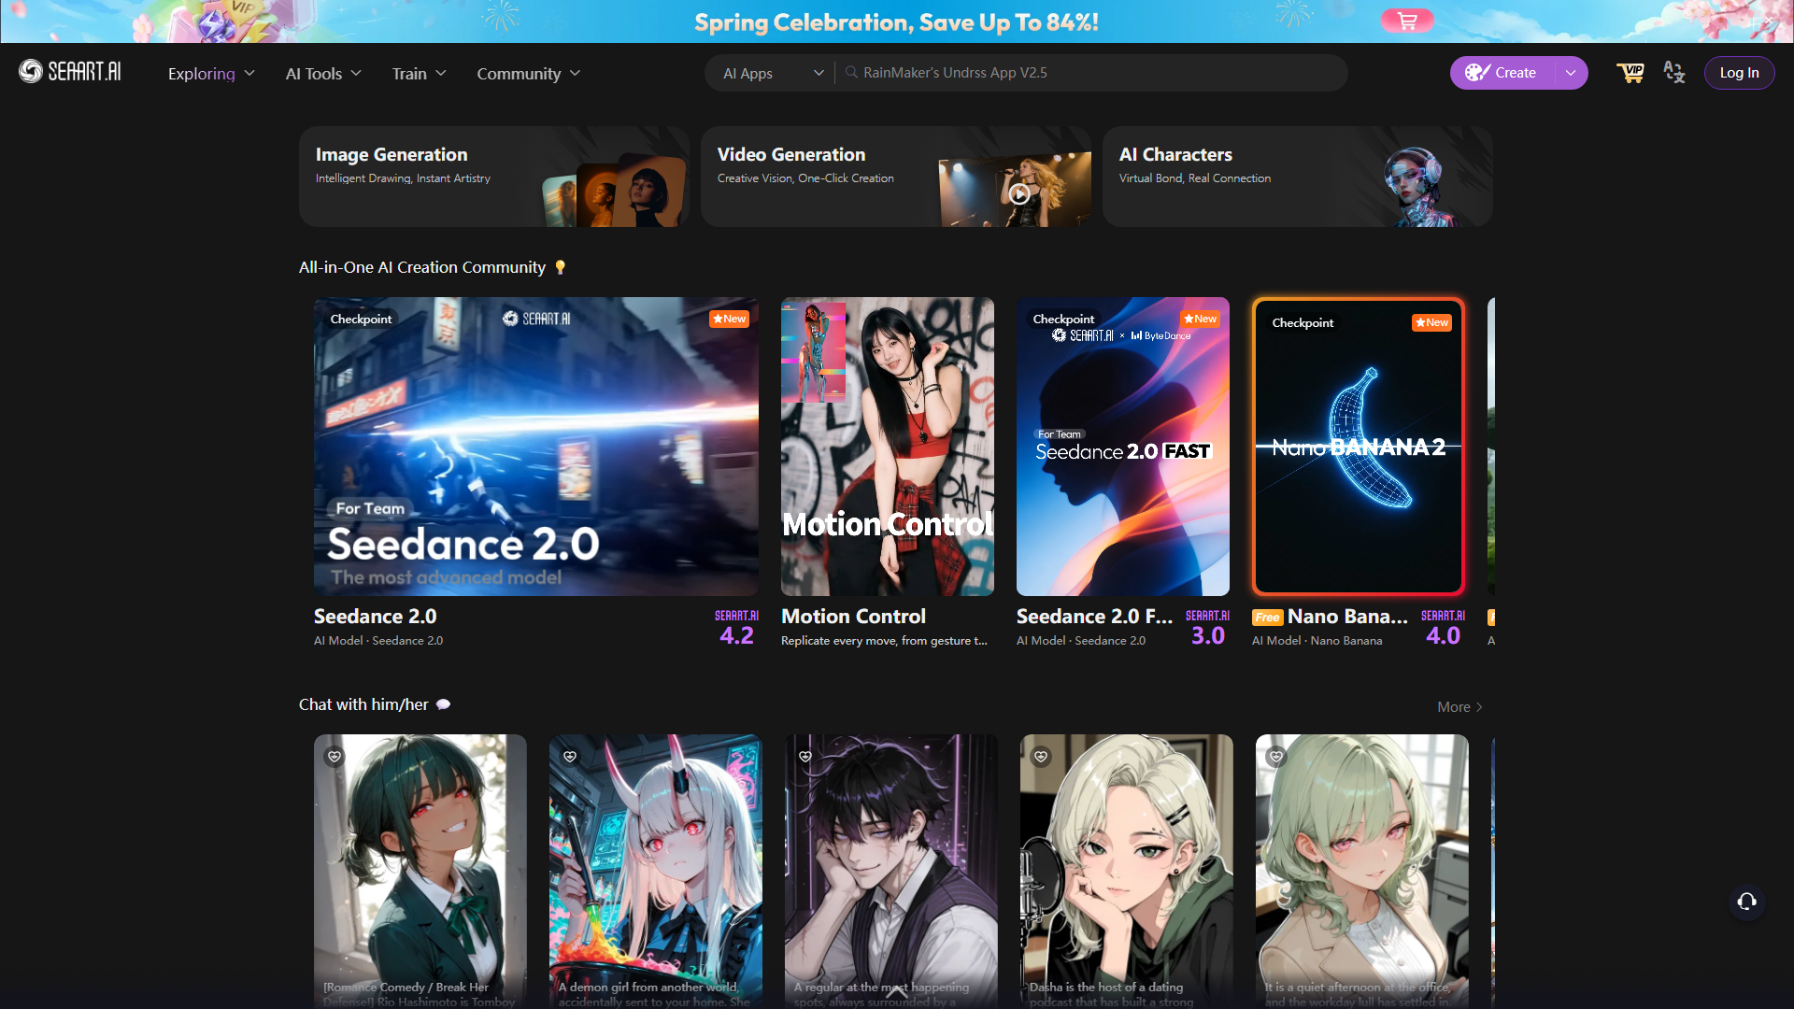Favorite the dark-haired regular character card
Image resolution: width=1794 pixels, height=1009 pixels.
pyautogui.click(x=805, y=756)
